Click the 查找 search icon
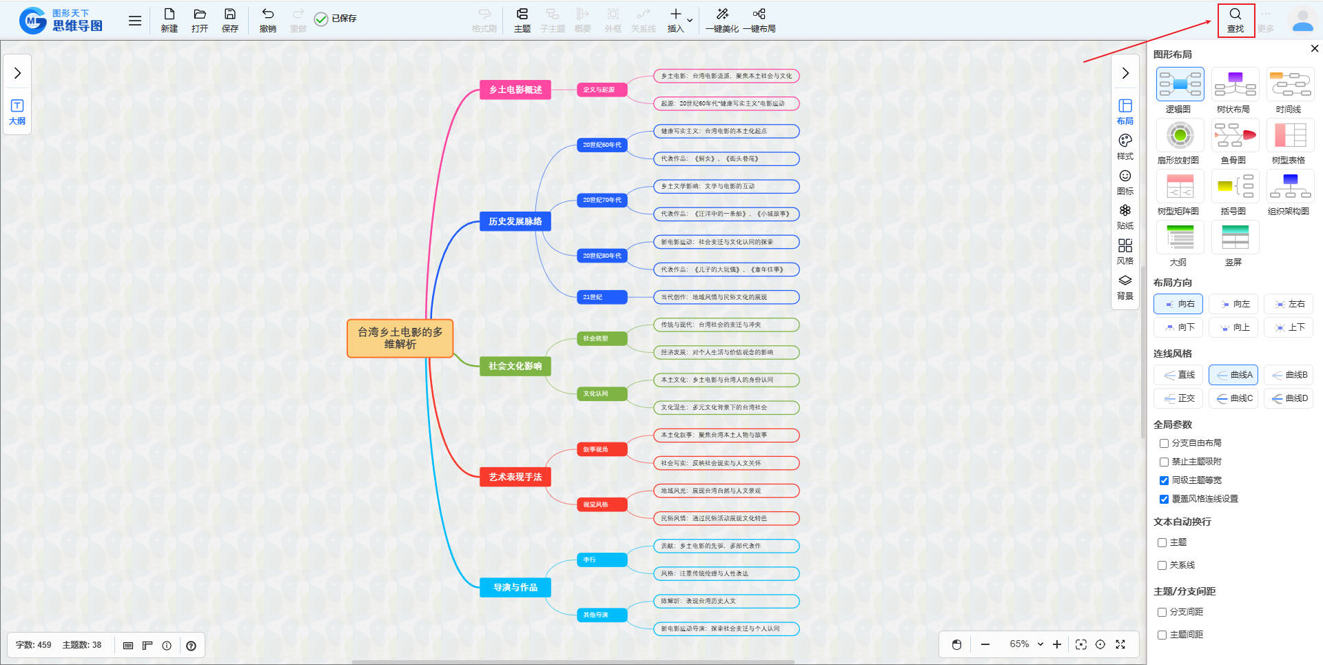Screen dimensions: 1323x665 click(1235, 14)
